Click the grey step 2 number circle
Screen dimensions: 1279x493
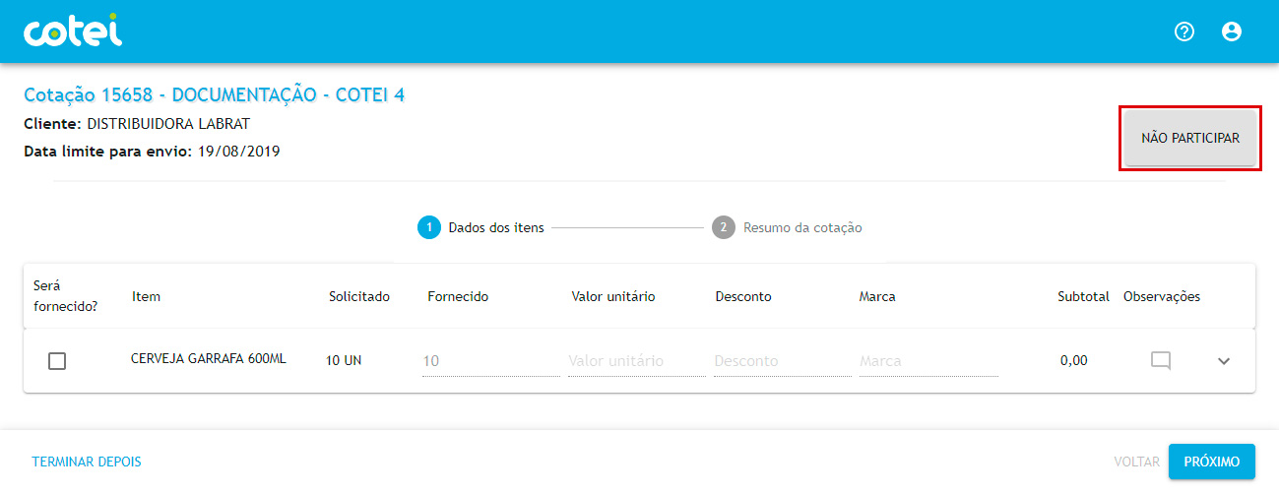click(x=724, y=227)
